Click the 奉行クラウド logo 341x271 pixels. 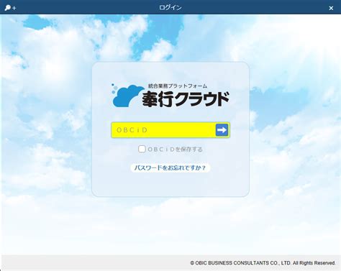point(170,96)
